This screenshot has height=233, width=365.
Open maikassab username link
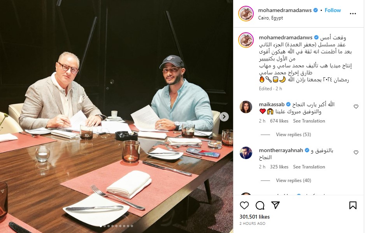click(272, 104)
